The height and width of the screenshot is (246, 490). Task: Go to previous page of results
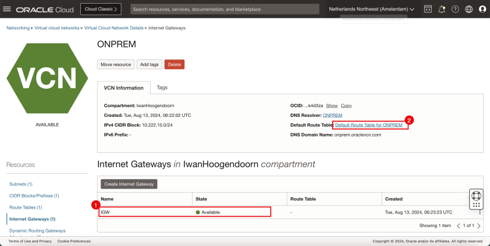[x=458, y=226]
